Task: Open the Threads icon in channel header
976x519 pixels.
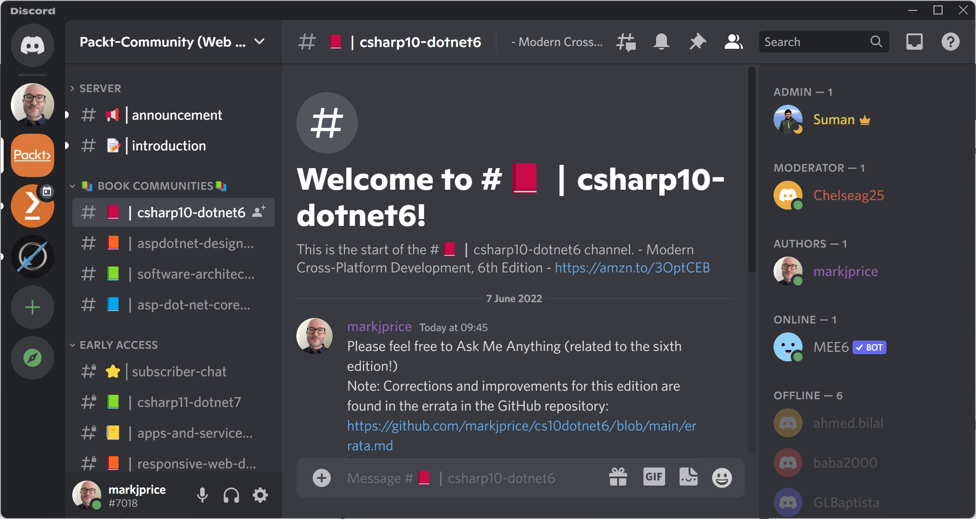Action: 626,42
